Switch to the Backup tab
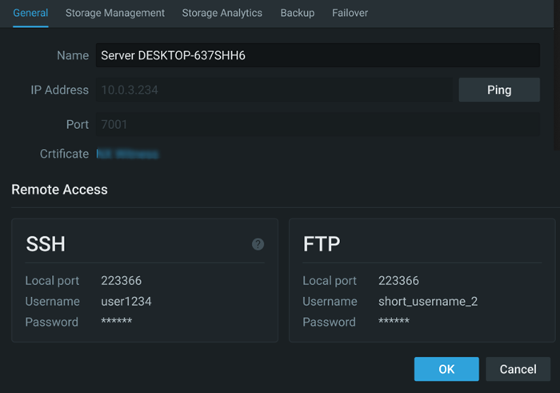560x393 pixels. (x=298, y=14)
